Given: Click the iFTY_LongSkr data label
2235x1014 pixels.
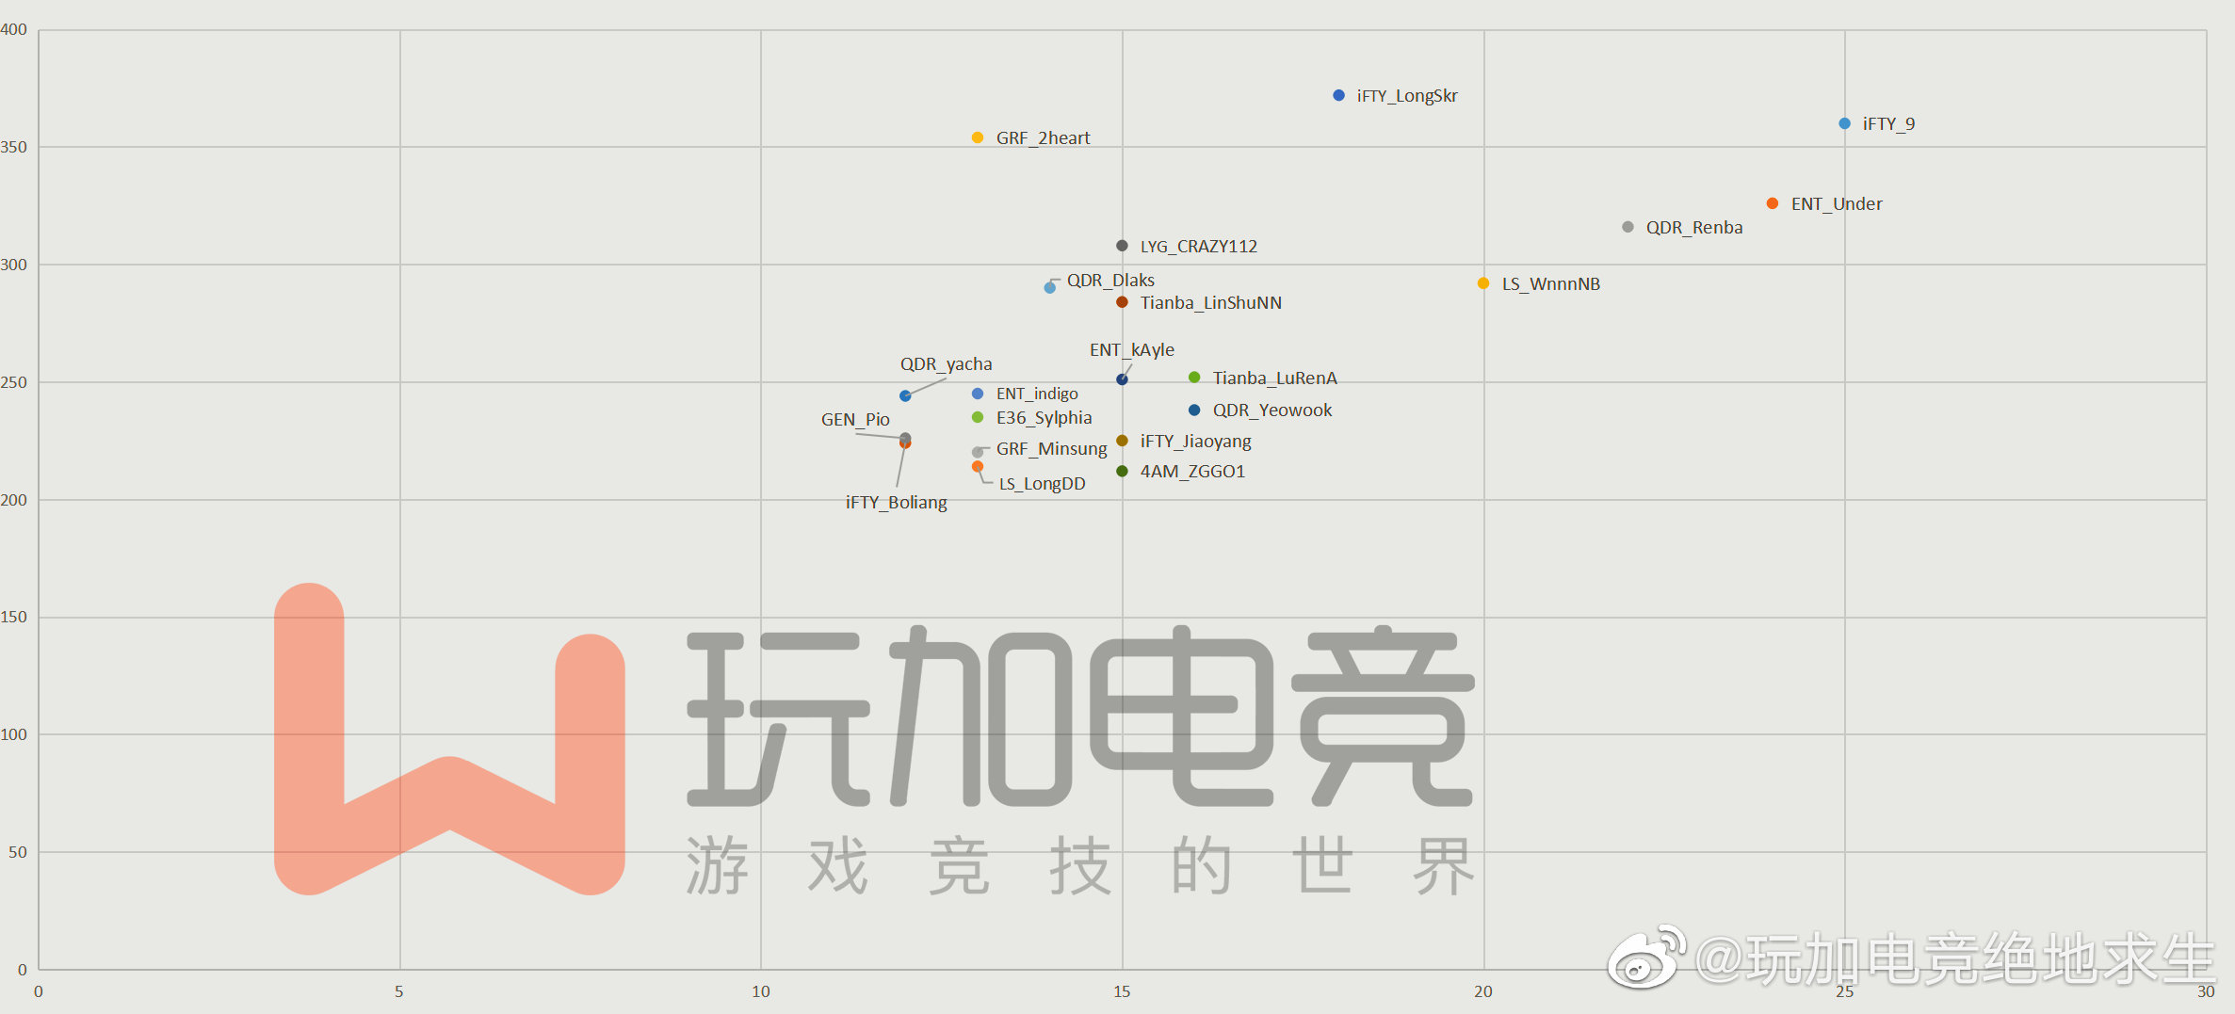Looking at the screenshot, I should [x=1407, y=96].
